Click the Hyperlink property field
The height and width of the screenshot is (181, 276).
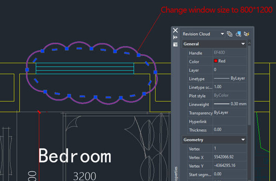229,121
